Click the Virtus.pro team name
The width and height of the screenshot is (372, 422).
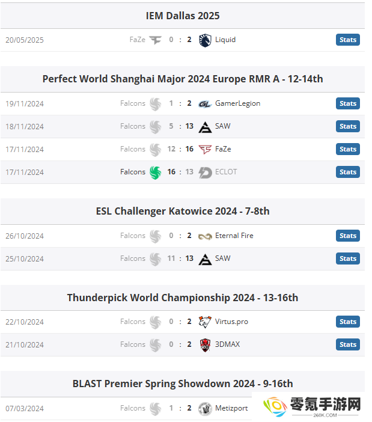[x=231, y=322]
